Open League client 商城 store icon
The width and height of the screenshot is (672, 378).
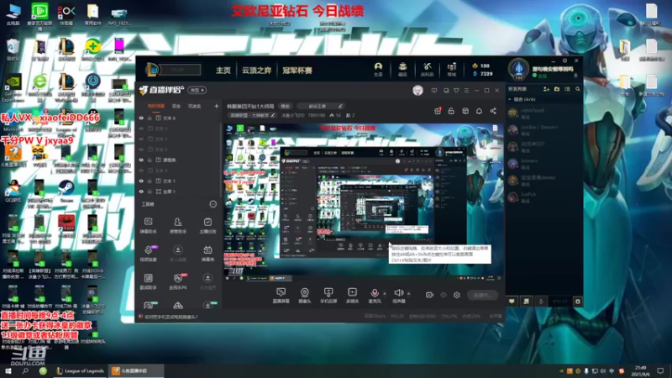pyautogui.click(x=452, y=69)
